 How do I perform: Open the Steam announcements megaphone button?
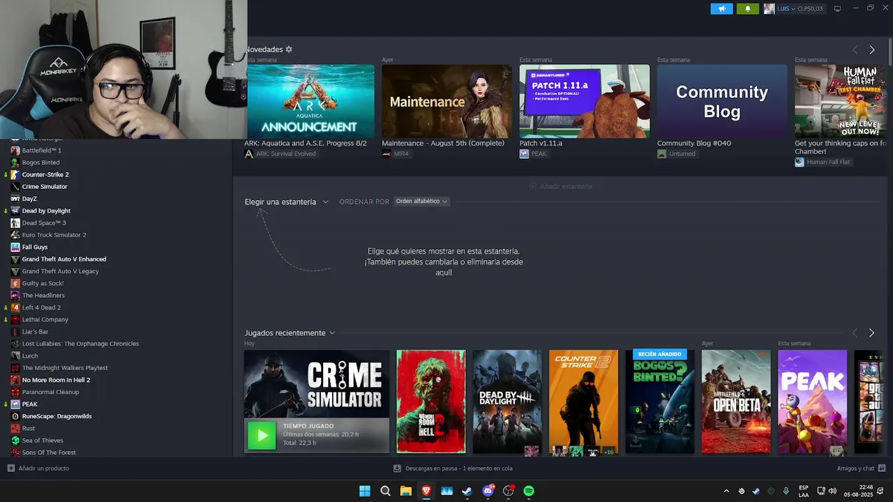[721, 8]
